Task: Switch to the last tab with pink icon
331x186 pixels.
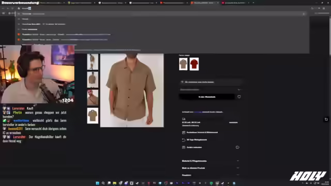Action: coord(235,3)
